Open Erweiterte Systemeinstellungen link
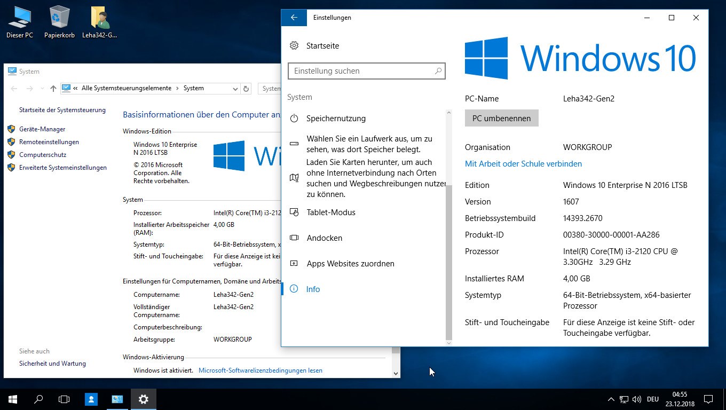Image resolution: width=726 pixels, height=410 pixels. tap(63, 168)
